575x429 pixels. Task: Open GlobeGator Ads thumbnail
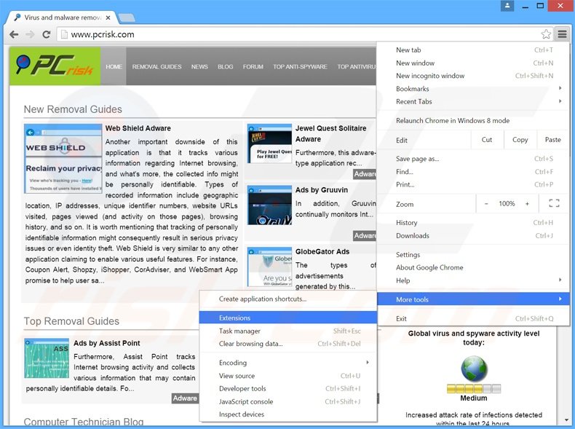(x=269, y=267)
